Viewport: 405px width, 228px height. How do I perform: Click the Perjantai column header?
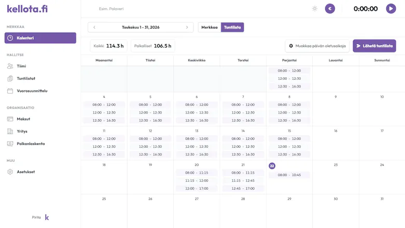[289, 60]
